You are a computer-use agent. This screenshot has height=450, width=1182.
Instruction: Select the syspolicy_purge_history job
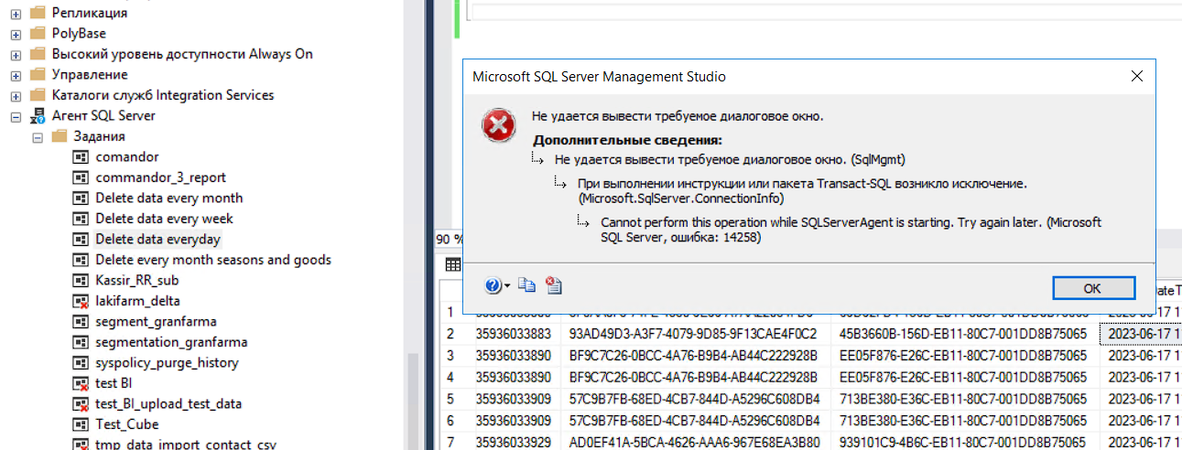coord(167,363)
